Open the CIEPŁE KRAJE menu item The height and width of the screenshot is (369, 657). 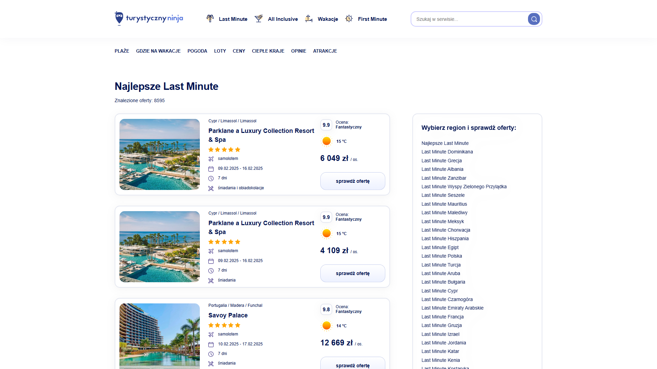(x=268, y=51)
